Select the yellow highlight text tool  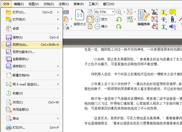(x=163, y=12)
